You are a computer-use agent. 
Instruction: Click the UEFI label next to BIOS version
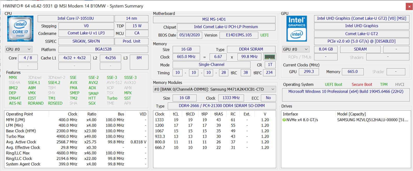tap(264, 35)
